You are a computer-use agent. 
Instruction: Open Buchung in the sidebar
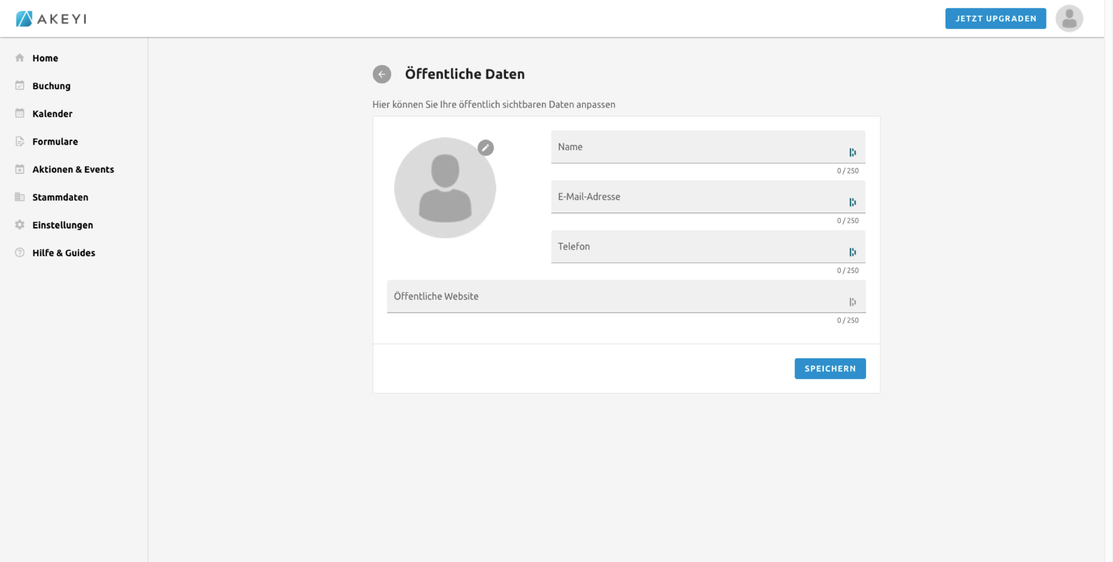point(51,86)
